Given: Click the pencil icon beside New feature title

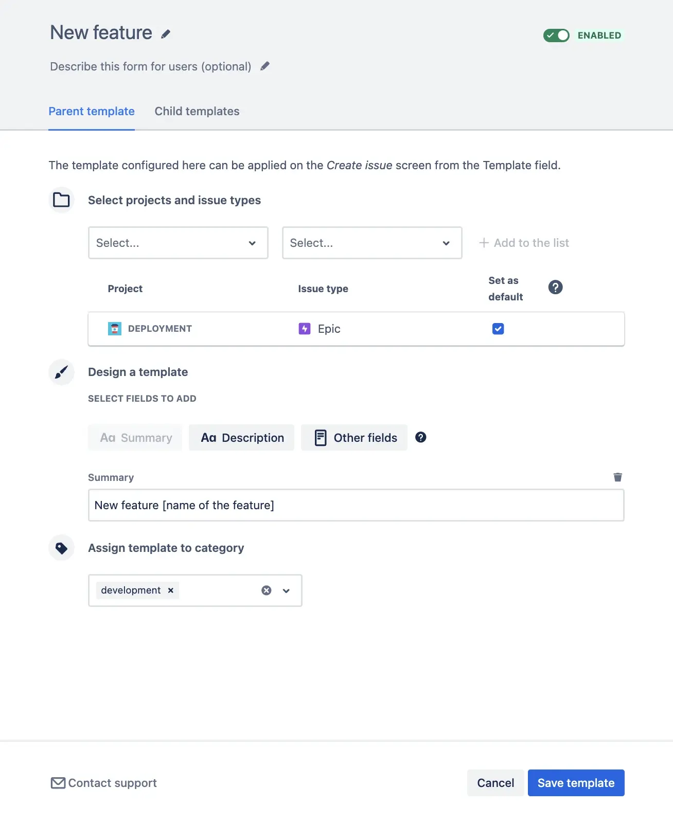Looking at the screenshot, I should pos(166,34).
